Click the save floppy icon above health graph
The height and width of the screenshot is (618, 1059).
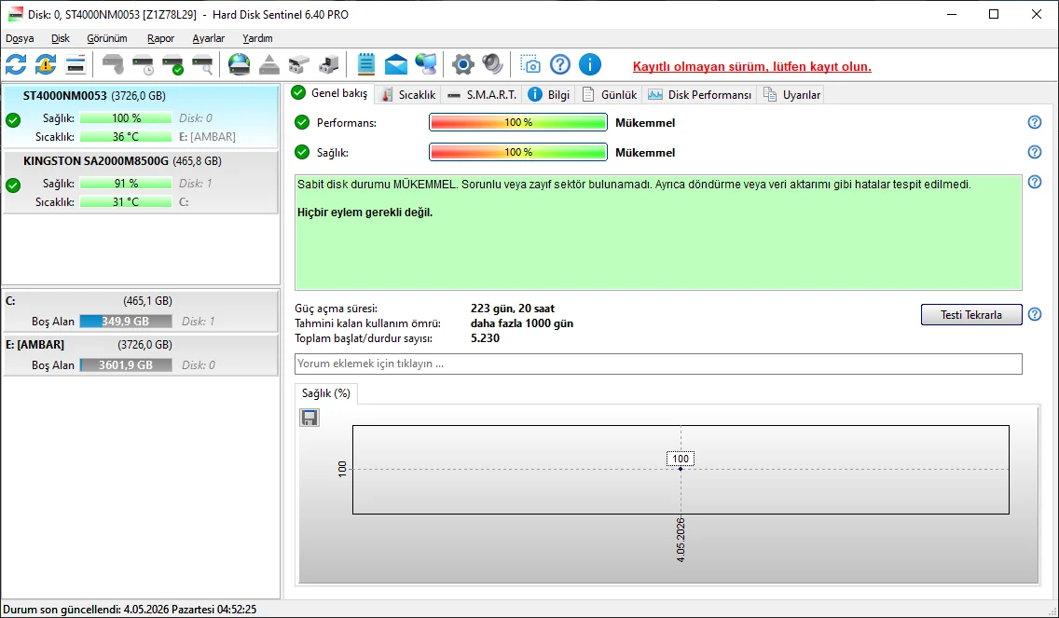click(x=309, y=419)
